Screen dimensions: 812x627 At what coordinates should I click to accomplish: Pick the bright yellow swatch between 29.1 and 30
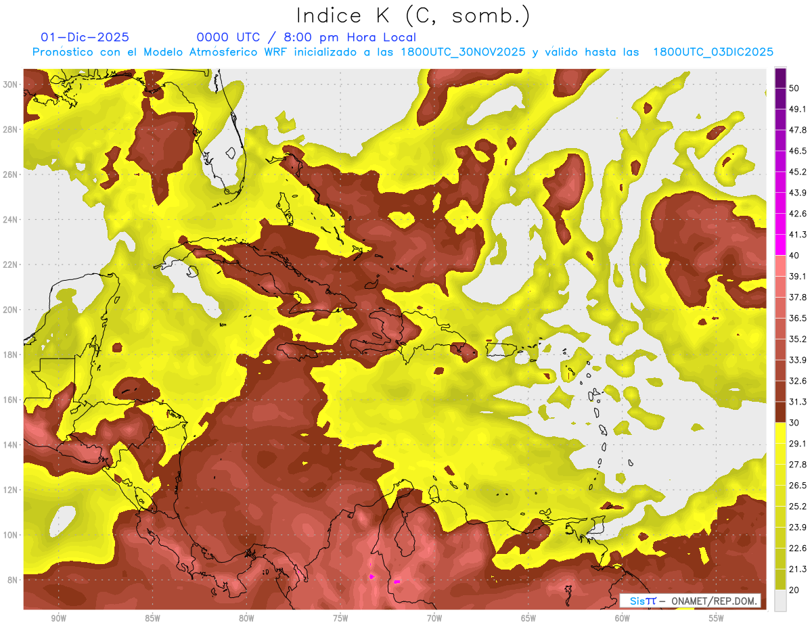tap(780, 434)
